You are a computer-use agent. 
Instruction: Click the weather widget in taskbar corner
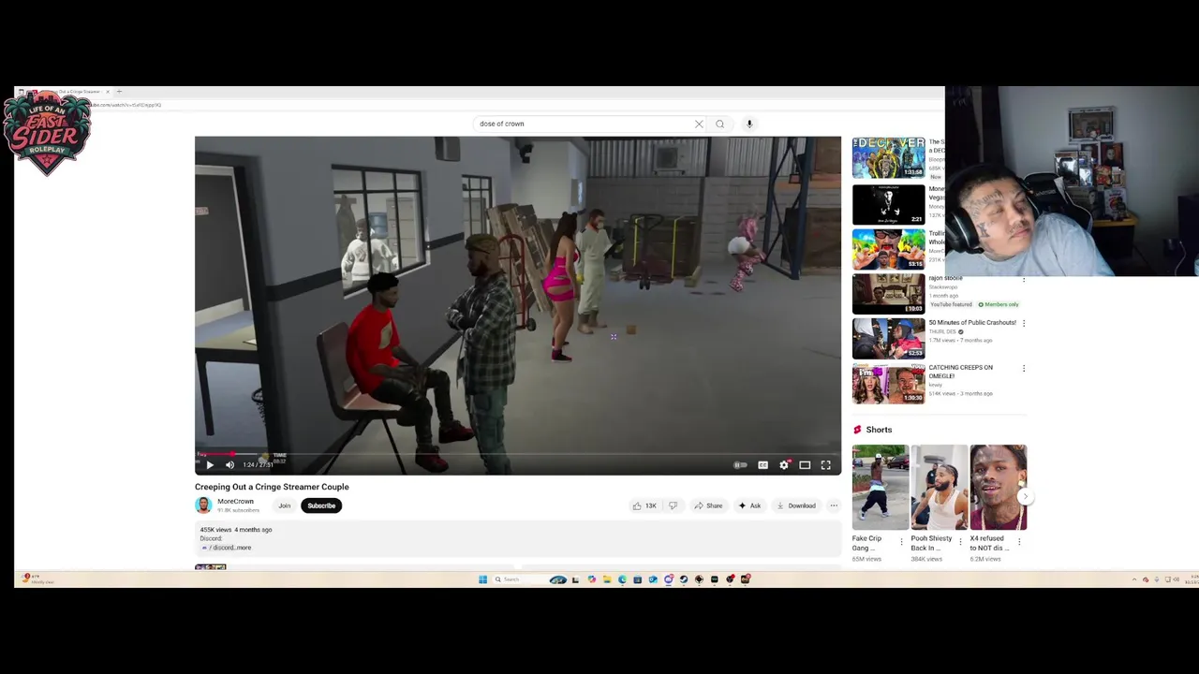pyautogui.click(x=37, y=579)
